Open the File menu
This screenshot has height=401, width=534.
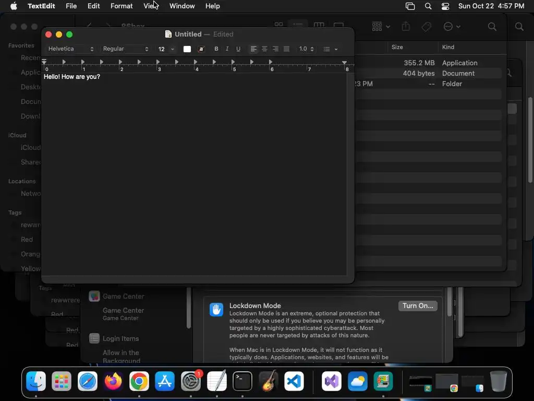point(71,6)
